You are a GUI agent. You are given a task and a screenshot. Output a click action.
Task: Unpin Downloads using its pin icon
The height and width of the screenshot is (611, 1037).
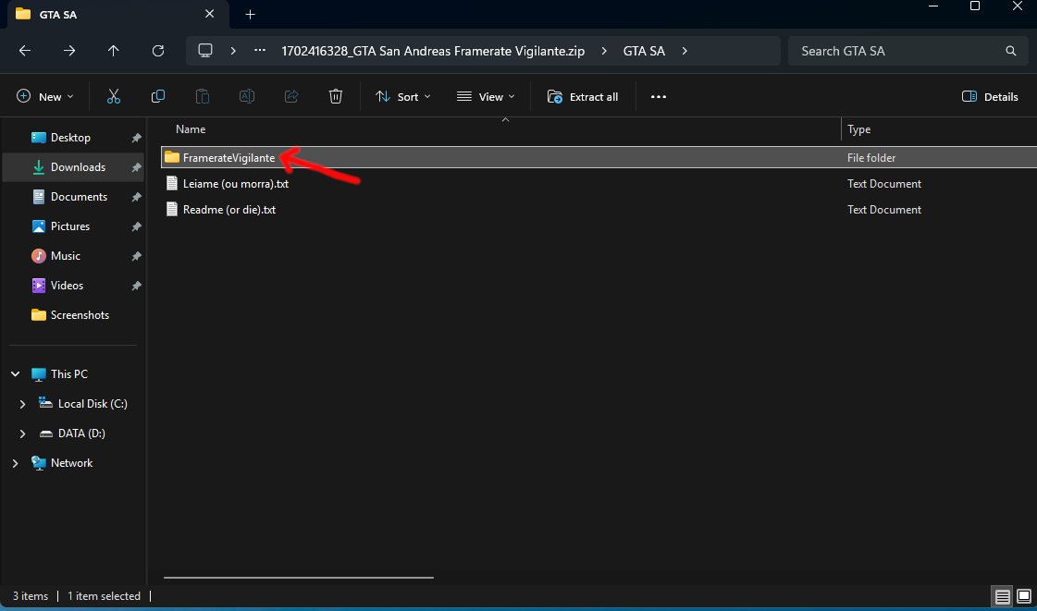[x=136, y=167]
